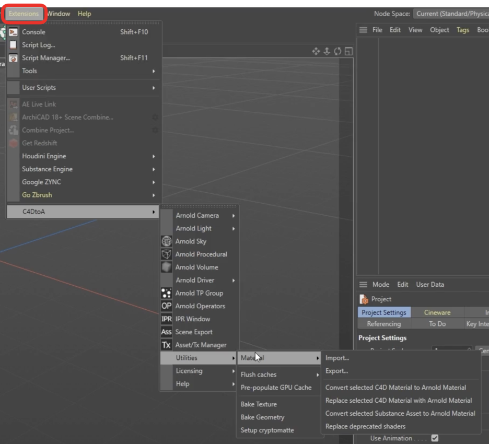Expand Google ZYNC submenu
Viewport: 489px width, 444px height.
pos(84,182)
